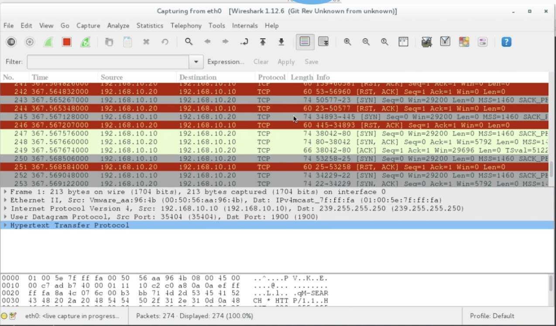556x326 pixels.
Task: Open the File menu
Action: [x=8, y=26]
